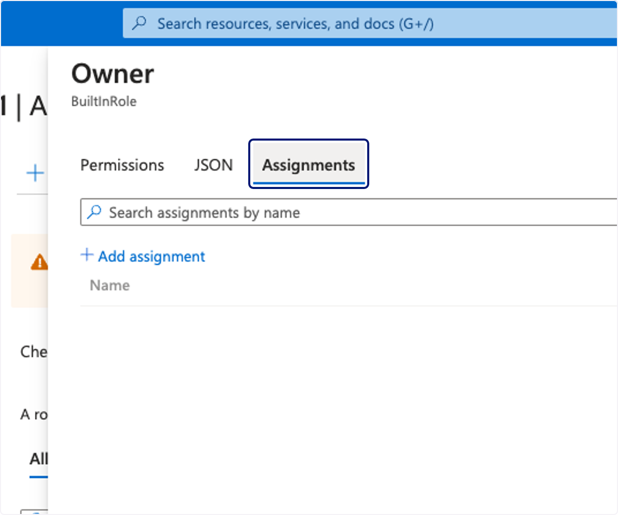Screen dimensions: 618x515
Task: Open the Permissions tab
Action: tap(122, 165)
